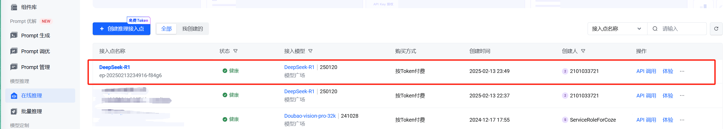724x129 pixels.
Task: Click the 状态 column filter icon
Action: pyautogui.click(x=235, y=51)
